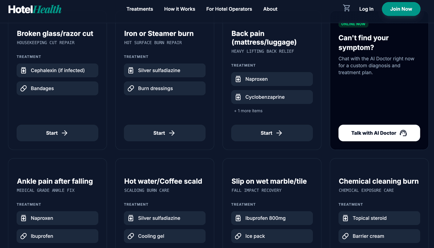Start the Iron or Steamer burn treatment
The width and height of the screenshot is (434, 248).
click(x=165, y=133)
